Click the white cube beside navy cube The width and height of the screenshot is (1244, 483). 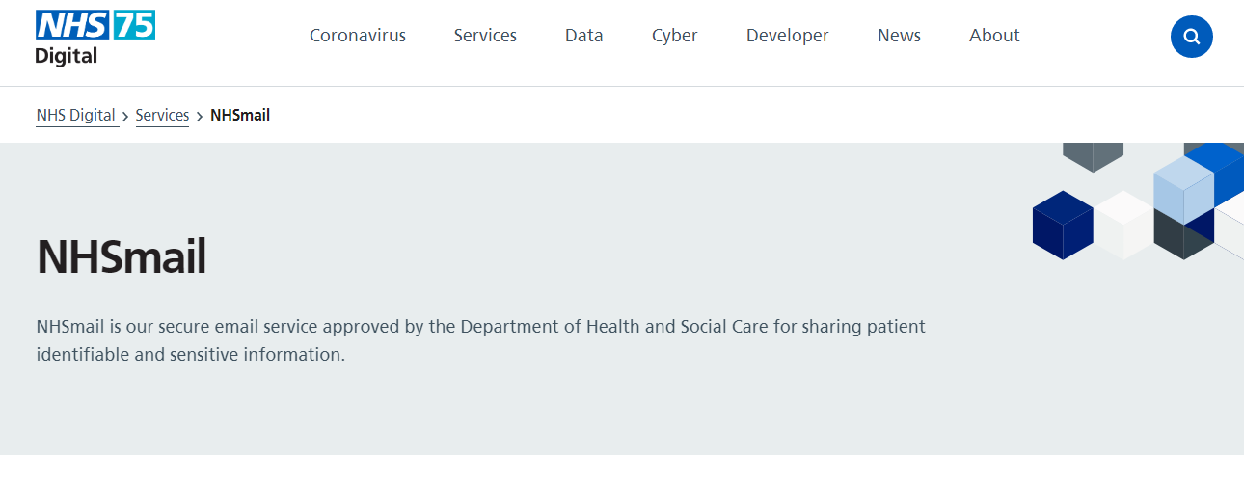click(1122, 224)
